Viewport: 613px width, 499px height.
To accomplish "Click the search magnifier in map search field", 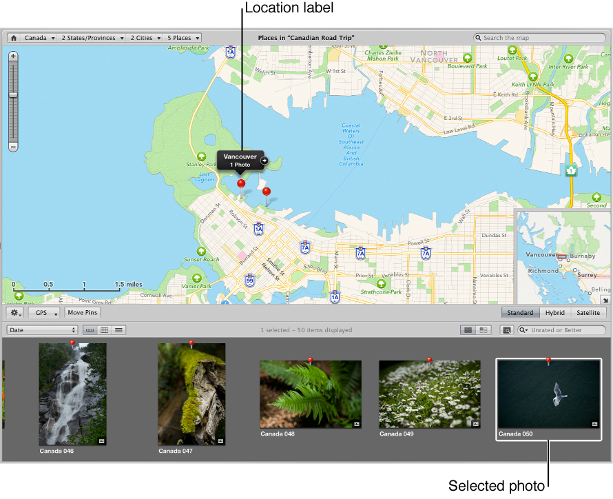I will click(x=478, y=37).
